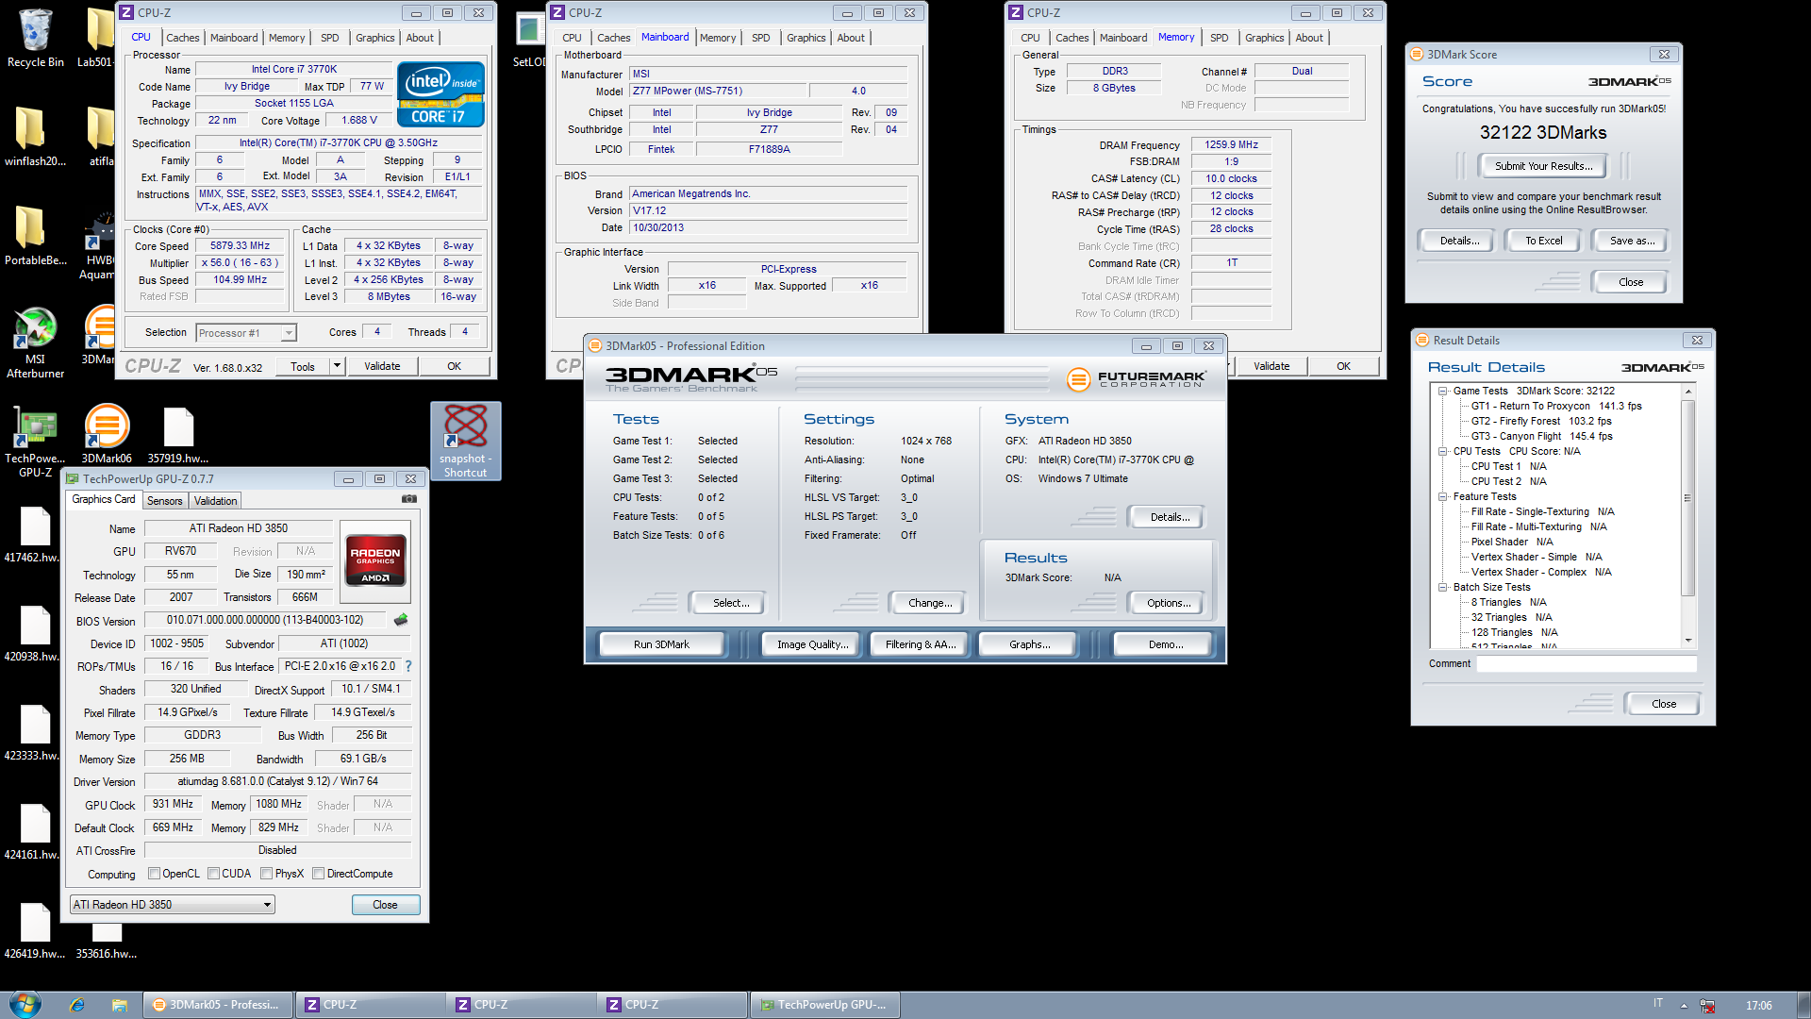Launch the MSI Afterburner shortcut
1811x1019 pixels.
click(35, 342)
